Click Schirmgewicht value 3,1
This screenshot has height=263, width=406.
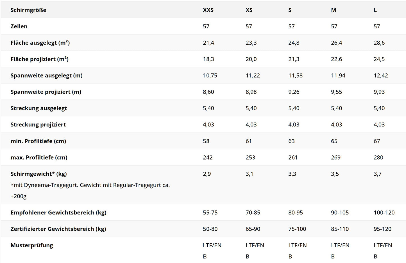(x=249, y=174)
